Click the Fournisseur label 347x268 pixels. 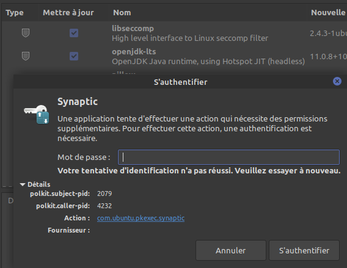point(69,230)
